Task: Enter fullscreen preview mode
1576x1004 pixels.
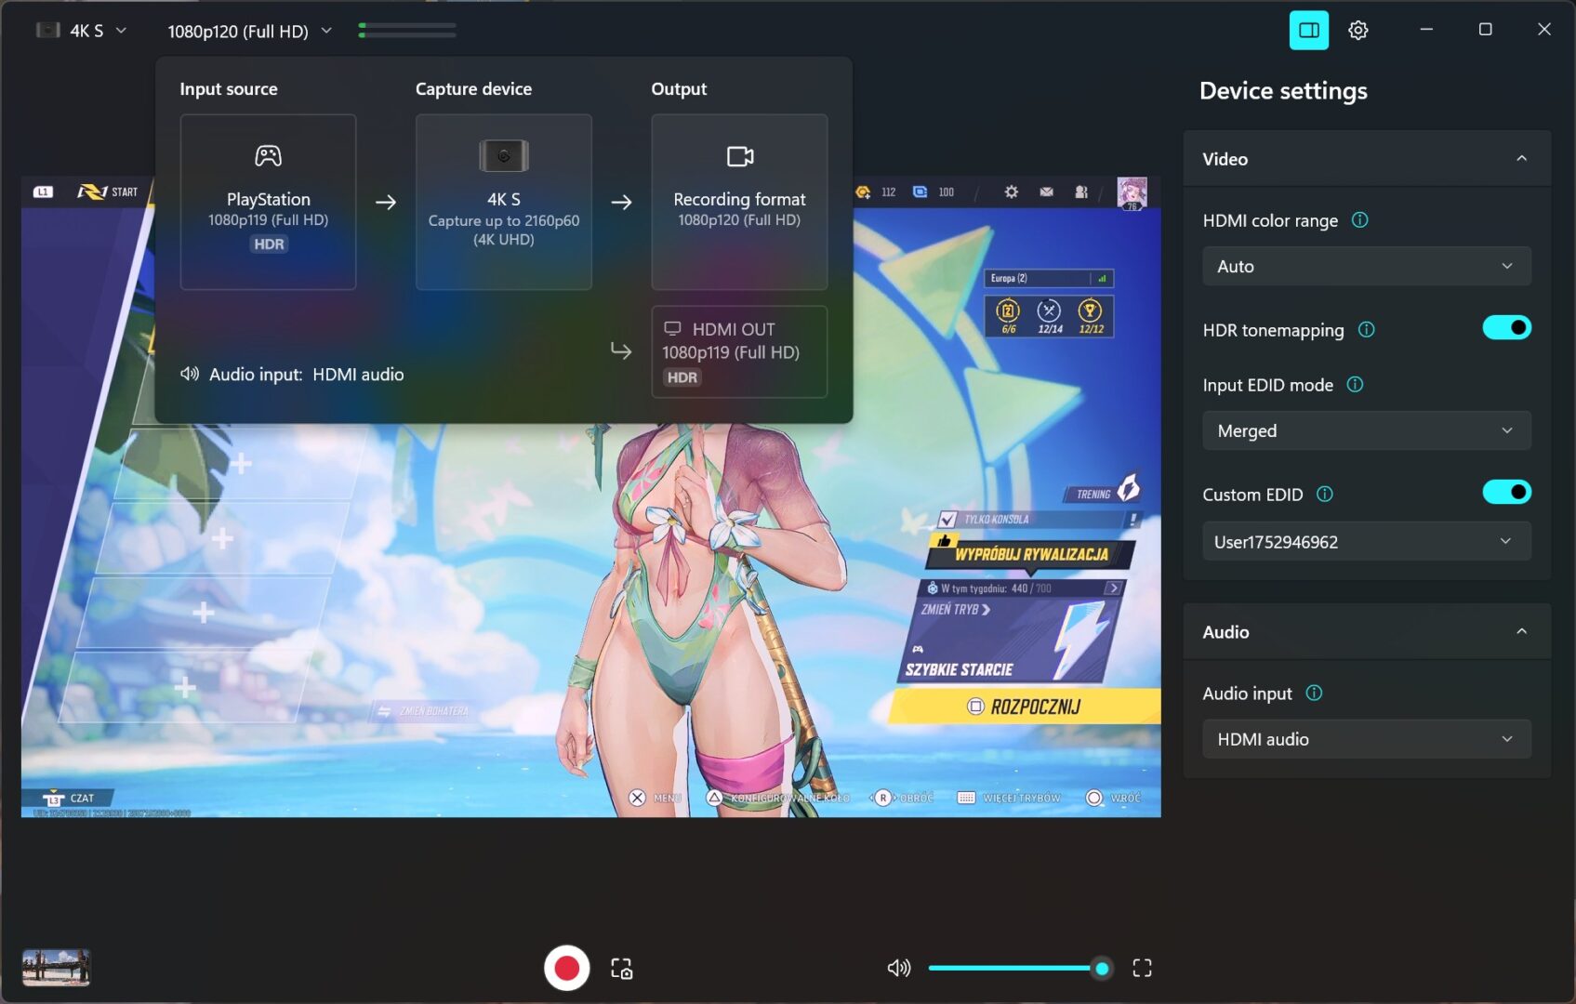Action: (x=1142, y=968)
